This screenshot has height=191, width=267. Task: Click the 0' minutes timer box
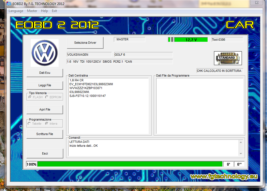click(228, 164)
